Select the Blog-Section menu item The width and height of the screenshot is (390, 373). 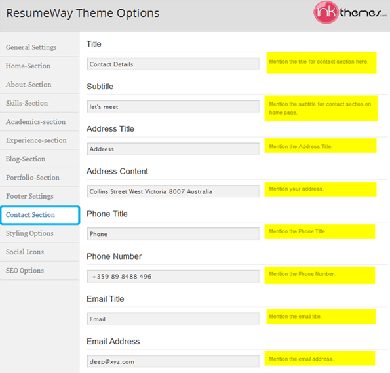tap(39, 159)
